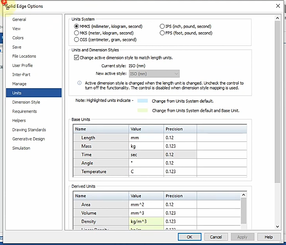Click the Temperature precision cell
The width and height of the screenshot is (286, 245).
click(180, 172)
